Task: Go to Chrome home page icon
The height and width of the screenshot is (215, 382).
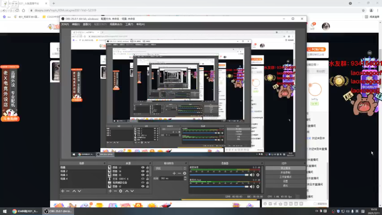Action: pos(24,10)
